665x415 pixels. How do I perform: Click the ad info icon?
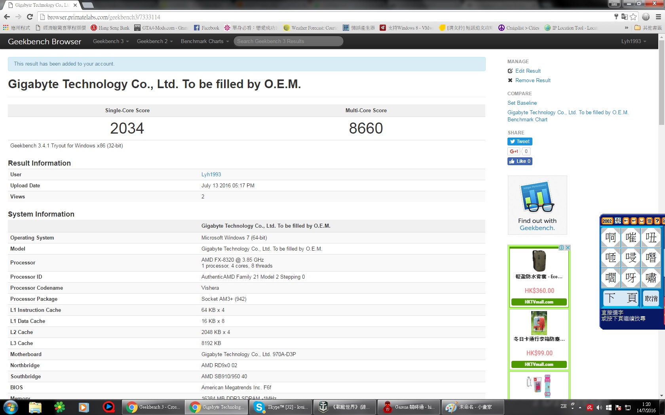(x=561, y=247)
